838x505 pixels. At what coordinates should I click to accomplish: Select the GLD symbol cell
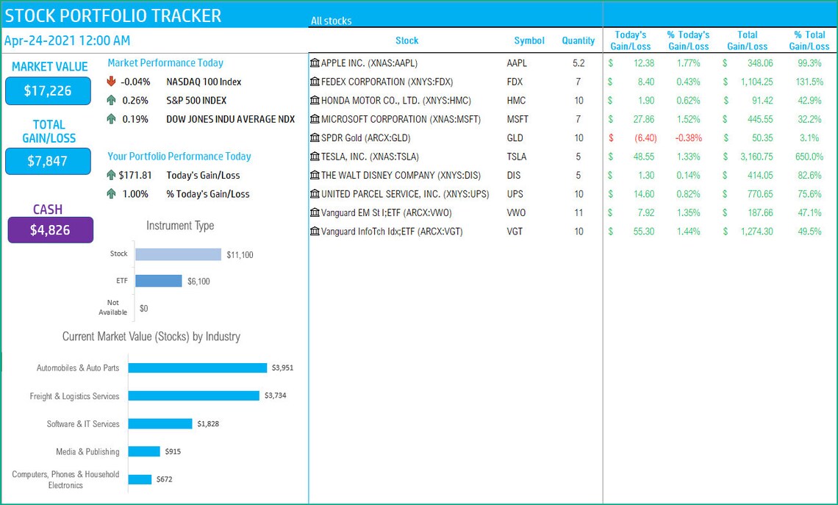point(515,138)
